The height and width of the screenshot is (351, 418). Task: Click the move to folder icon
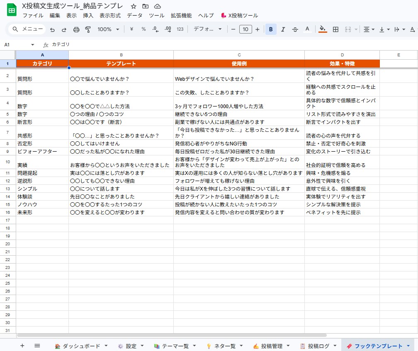[145, 6]
